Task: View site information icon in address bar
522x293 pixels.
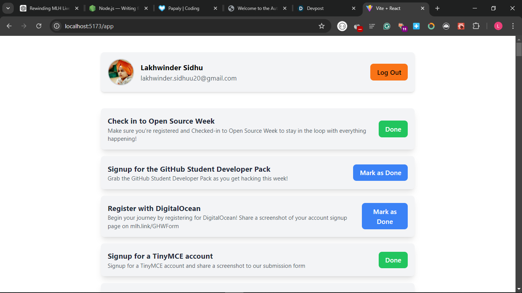Action: coord(57,26)
